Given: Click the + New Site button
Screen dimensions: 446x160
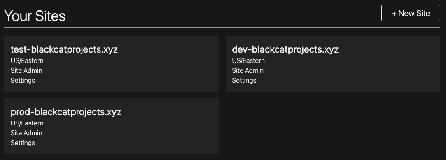Looking at the screenshot, I should click(411, 13).
